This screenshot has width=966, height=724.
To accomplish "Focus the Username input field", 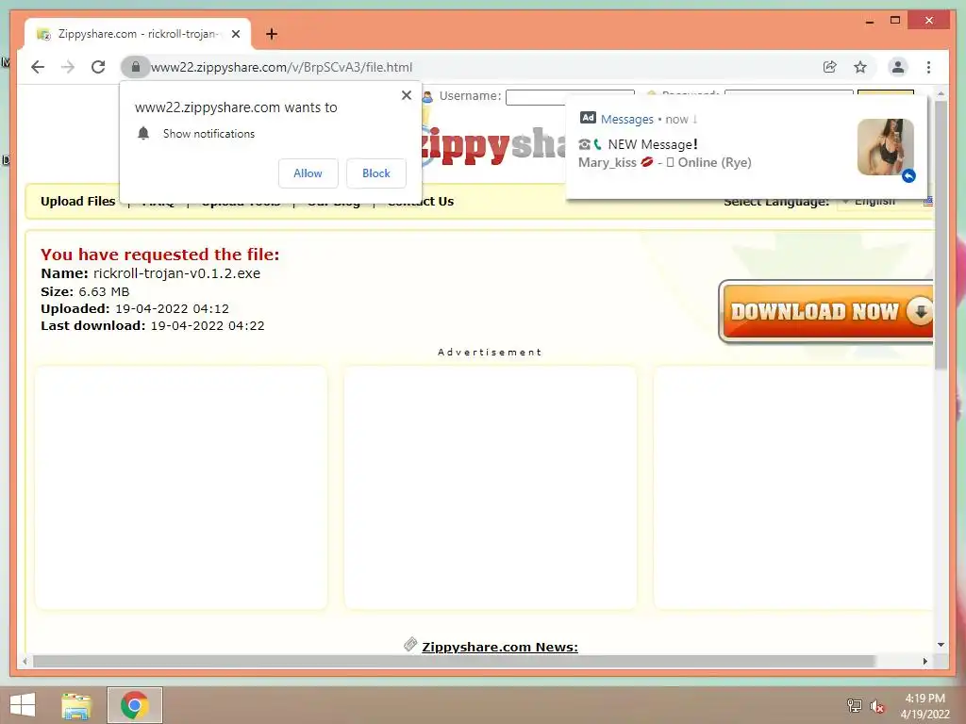I will coord(570,97).
